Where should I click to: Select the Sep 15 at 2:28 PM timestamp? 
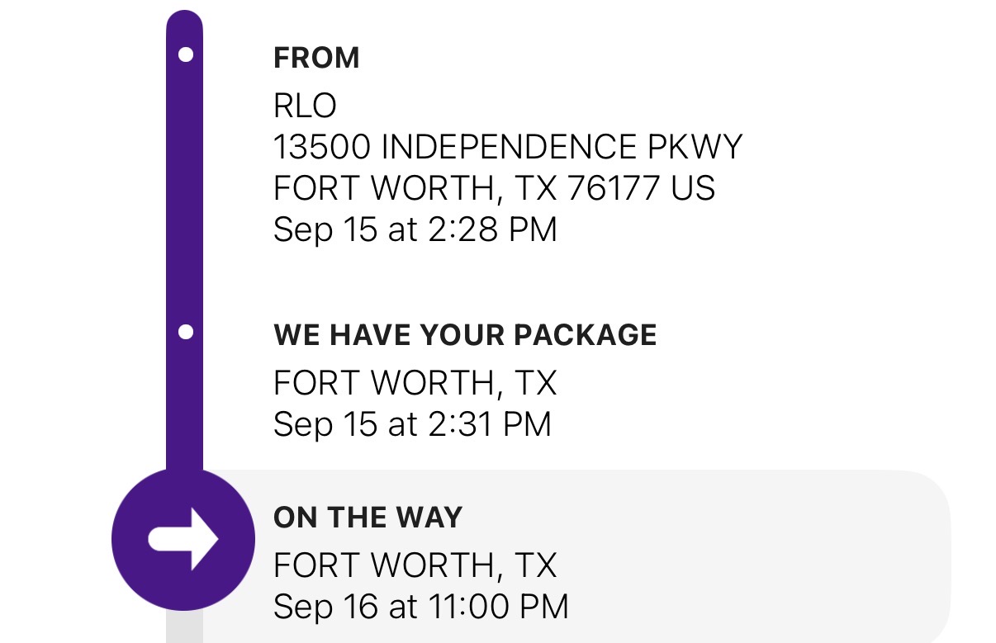click(x=415, y=229)
